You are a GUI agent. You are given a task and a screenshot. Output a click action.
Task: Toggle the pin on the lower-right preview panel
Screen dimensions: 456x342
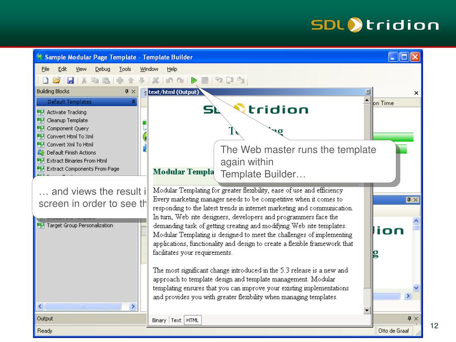409,200
